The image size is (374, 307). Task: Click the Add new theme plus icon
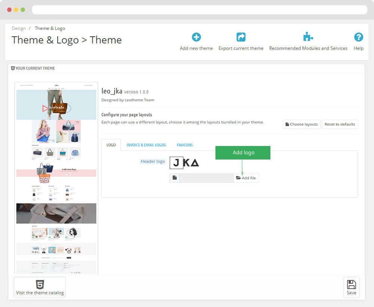(196, 37)
